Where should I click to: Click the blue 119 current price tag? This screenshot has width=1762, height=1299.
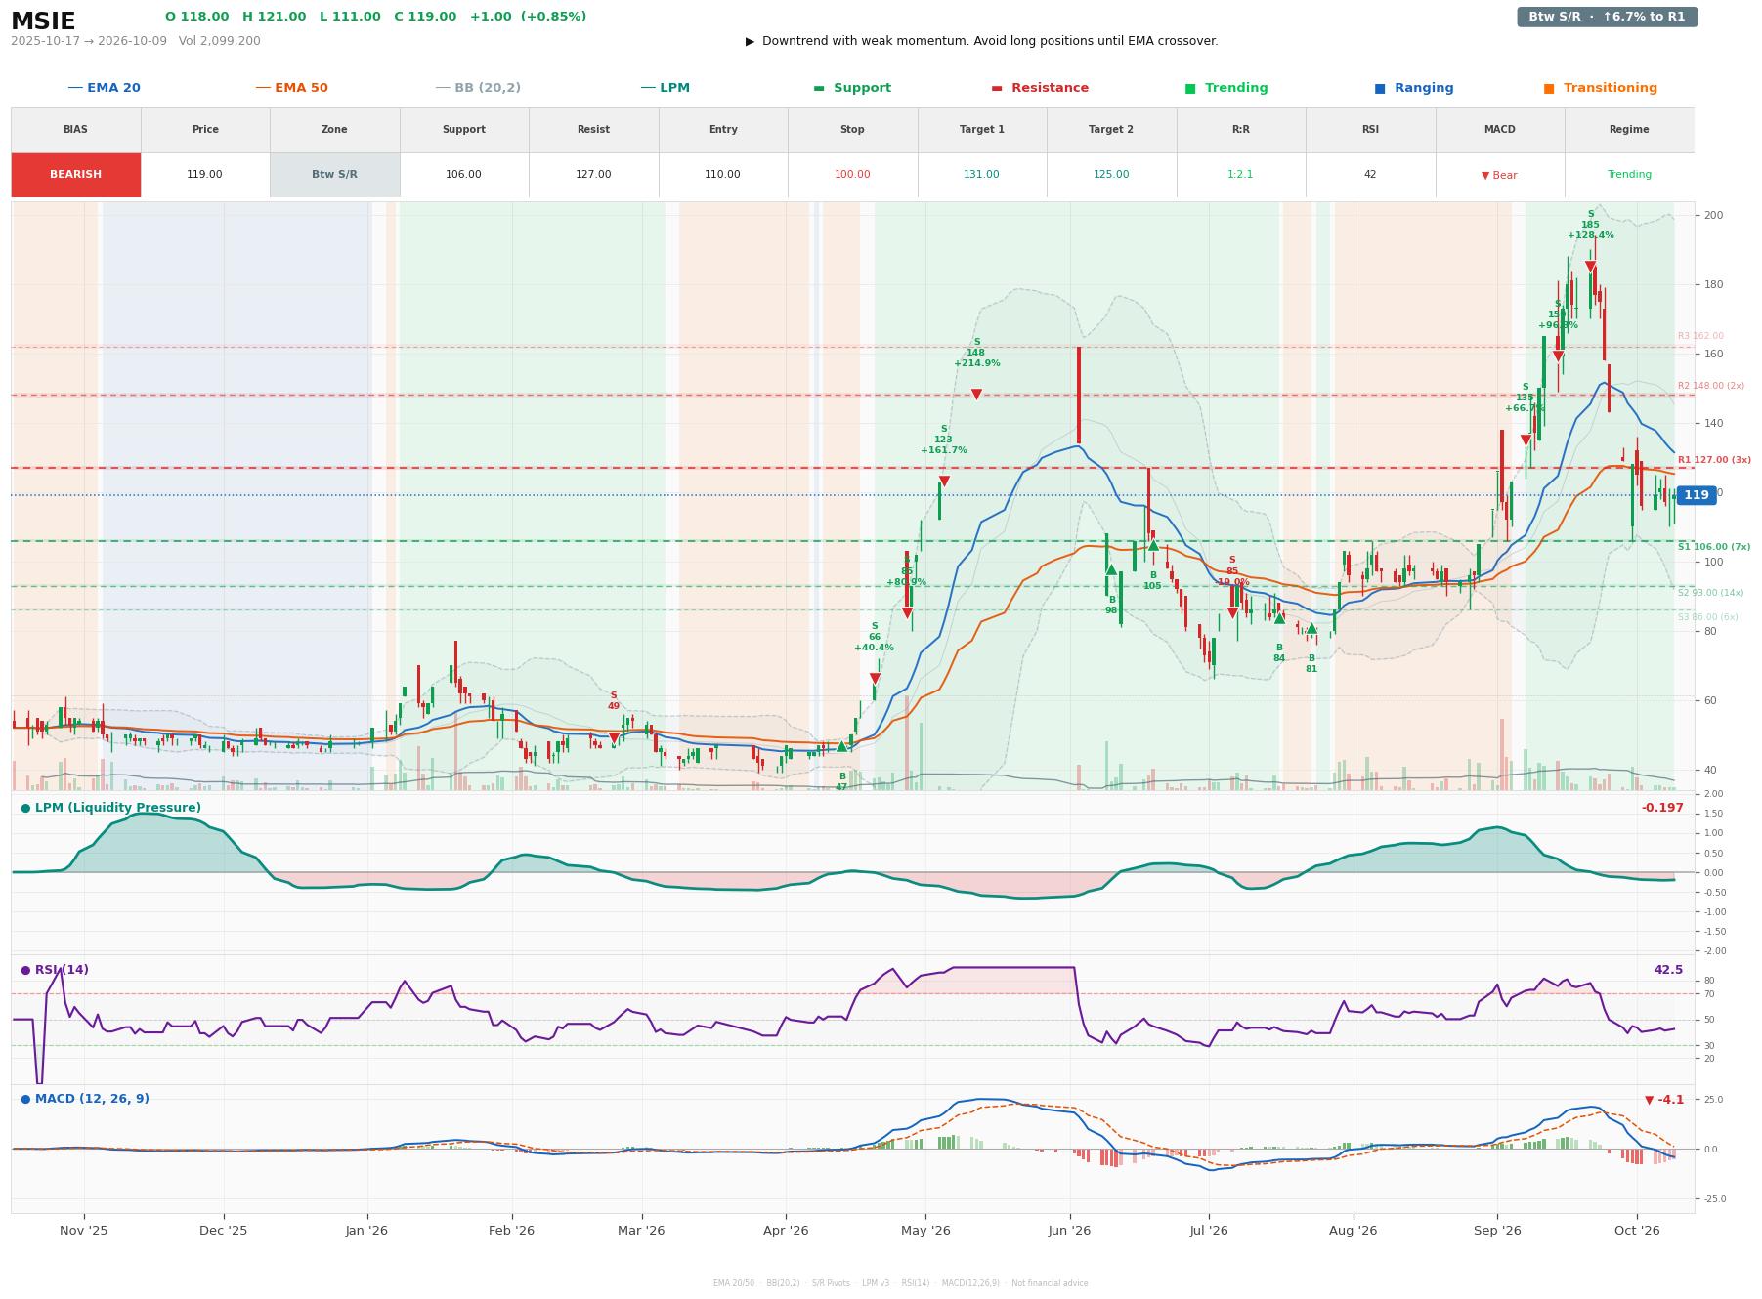click(x=1696, y=495)
